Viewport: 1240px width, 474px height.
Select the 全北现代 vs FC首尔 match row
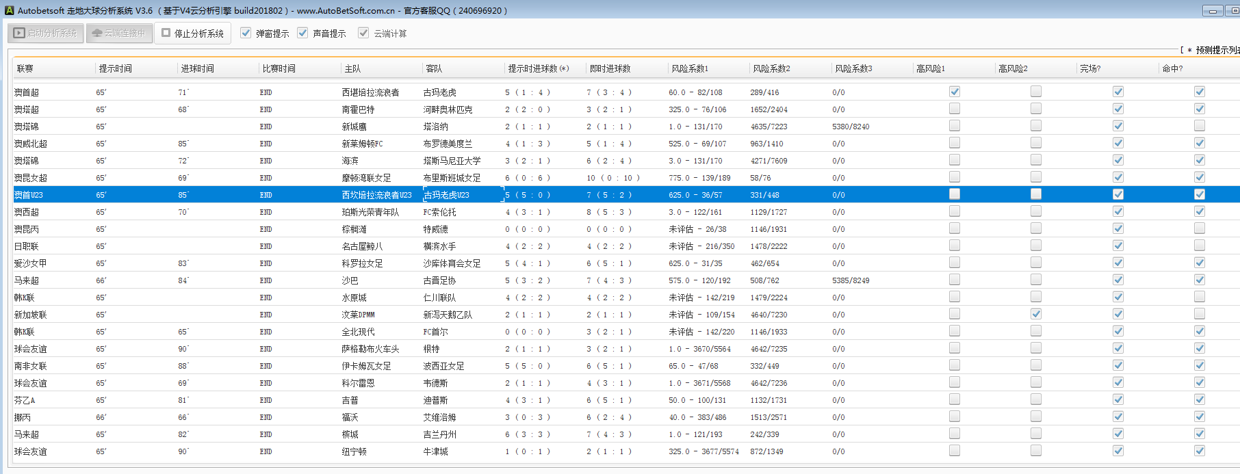click(x=358, y=332)
